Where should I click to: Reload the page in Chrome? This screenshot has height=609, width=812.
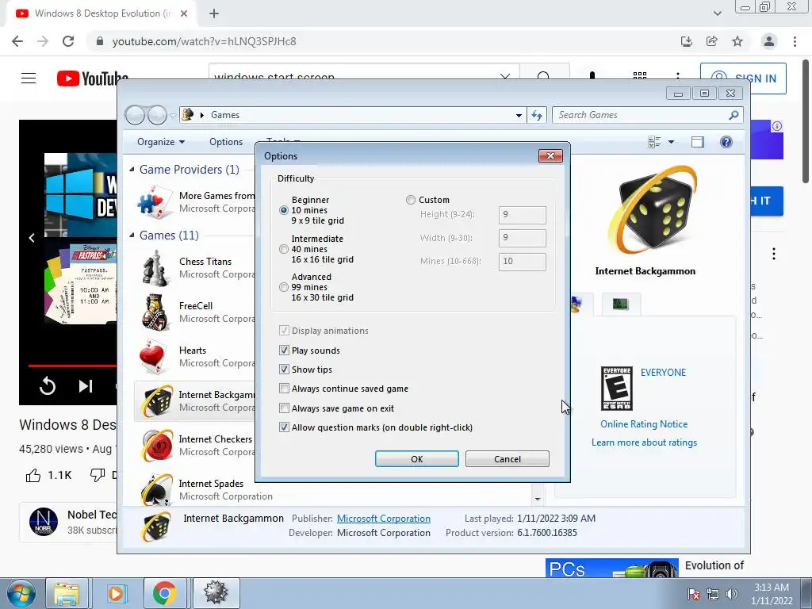tap(68, 41)
